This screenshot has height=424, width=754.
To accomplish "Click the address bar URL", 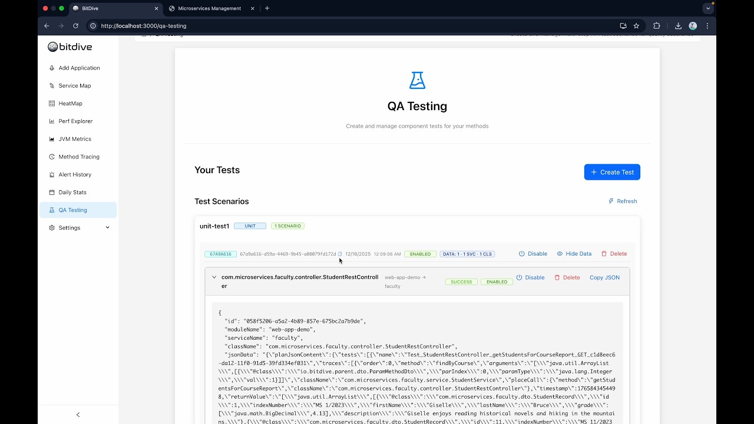I will (x=144, y=26).
